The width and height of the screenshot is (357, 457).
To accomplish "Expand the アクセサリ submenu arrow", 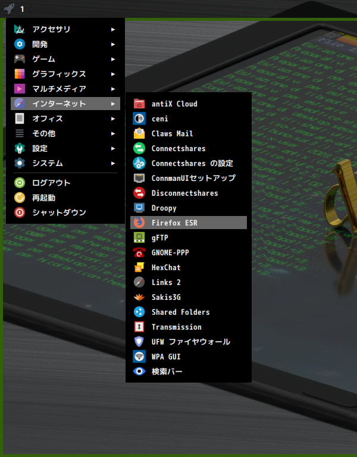I will click(113, 29).
